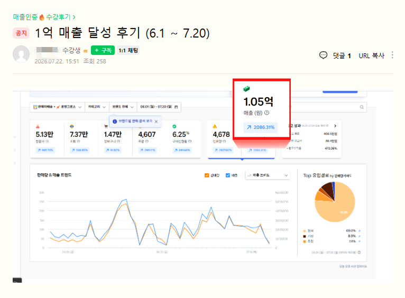The image size is (405, 298).
Task: Click the green check icon above 6.25%
Action: (174, 126)
